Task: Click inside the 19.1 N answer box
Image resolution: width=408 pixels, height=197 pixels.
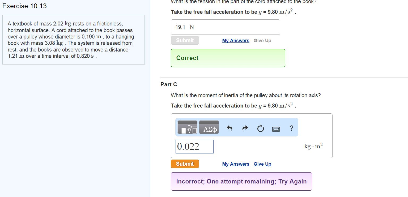Action: coord(225,27)
